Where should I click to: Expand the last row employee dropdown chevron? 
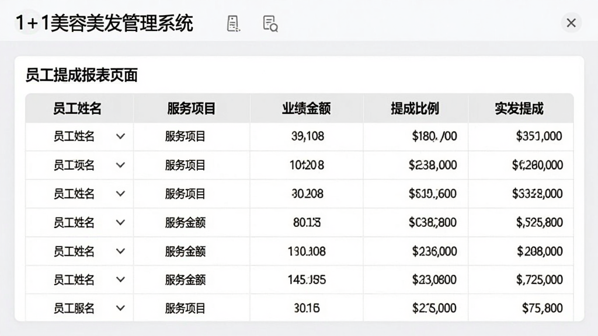[x=120, y=308]
